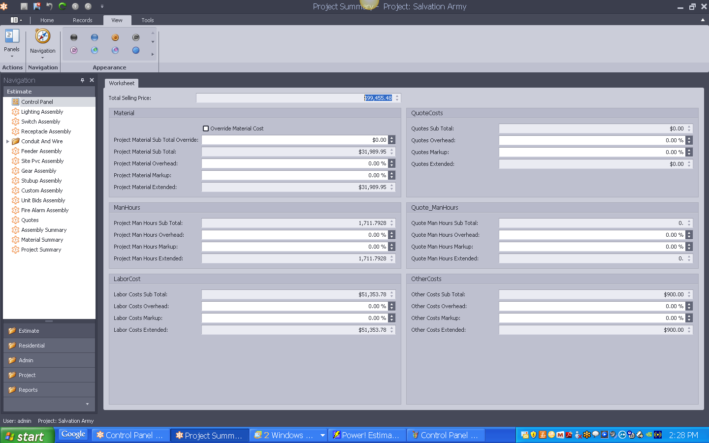Viewport: 709px width, 443px height.
Task: Apply the black theme sphere in Appearance group
Action: coord(73,37)
